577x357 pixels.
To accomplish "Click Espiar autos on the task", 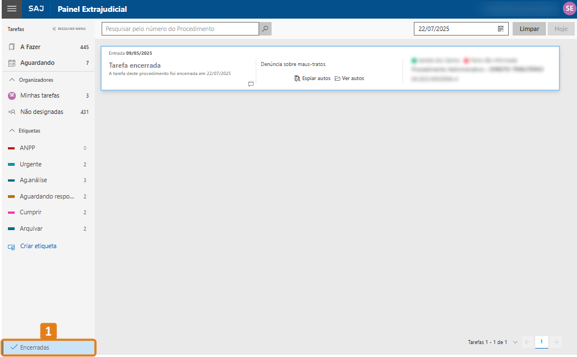I will pyautogui.click(x=312, y=78).
